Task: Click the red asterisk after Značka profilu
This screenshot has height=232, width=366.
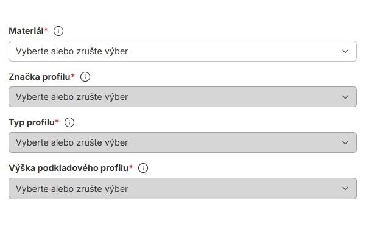Action: [x=72, y=76]
